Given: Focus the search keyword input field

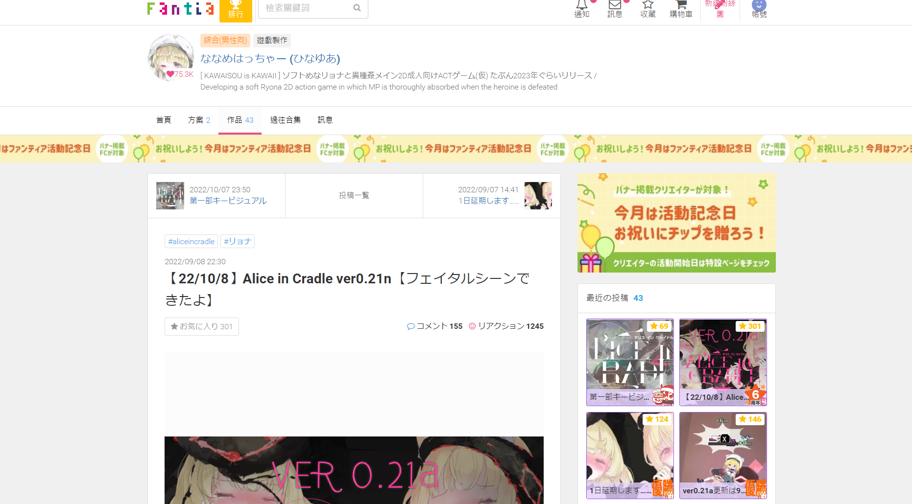Looking at the screenshot, I should pyautogui.click(x=306, y=8).
